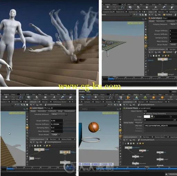
Task: Select Solid Object shelf tool in Philip_02 screenshot
Action: [29, 98]
